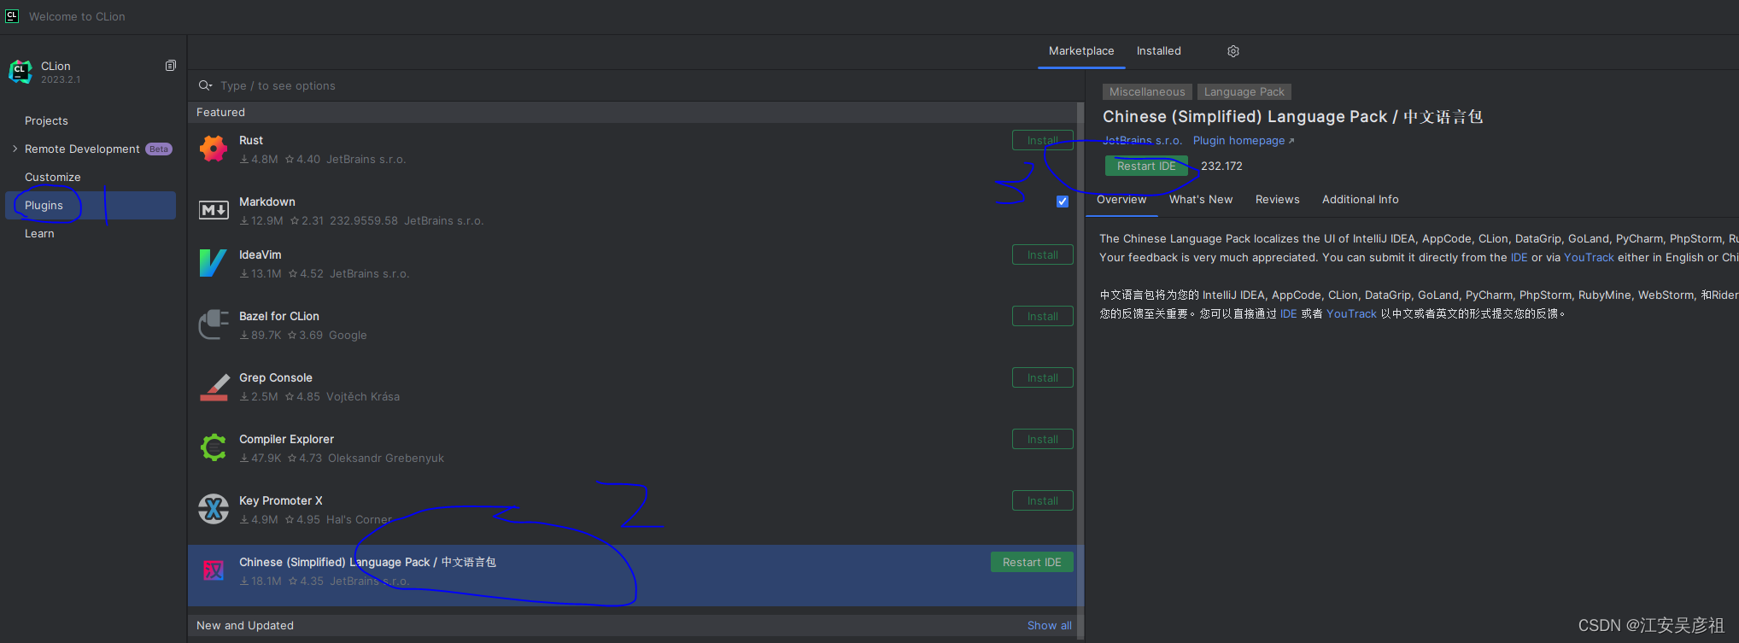Viewport: 1739px width, 643px height.
Task: Click the Compiler Explorer plugin icon
Action: coord(214,447)
